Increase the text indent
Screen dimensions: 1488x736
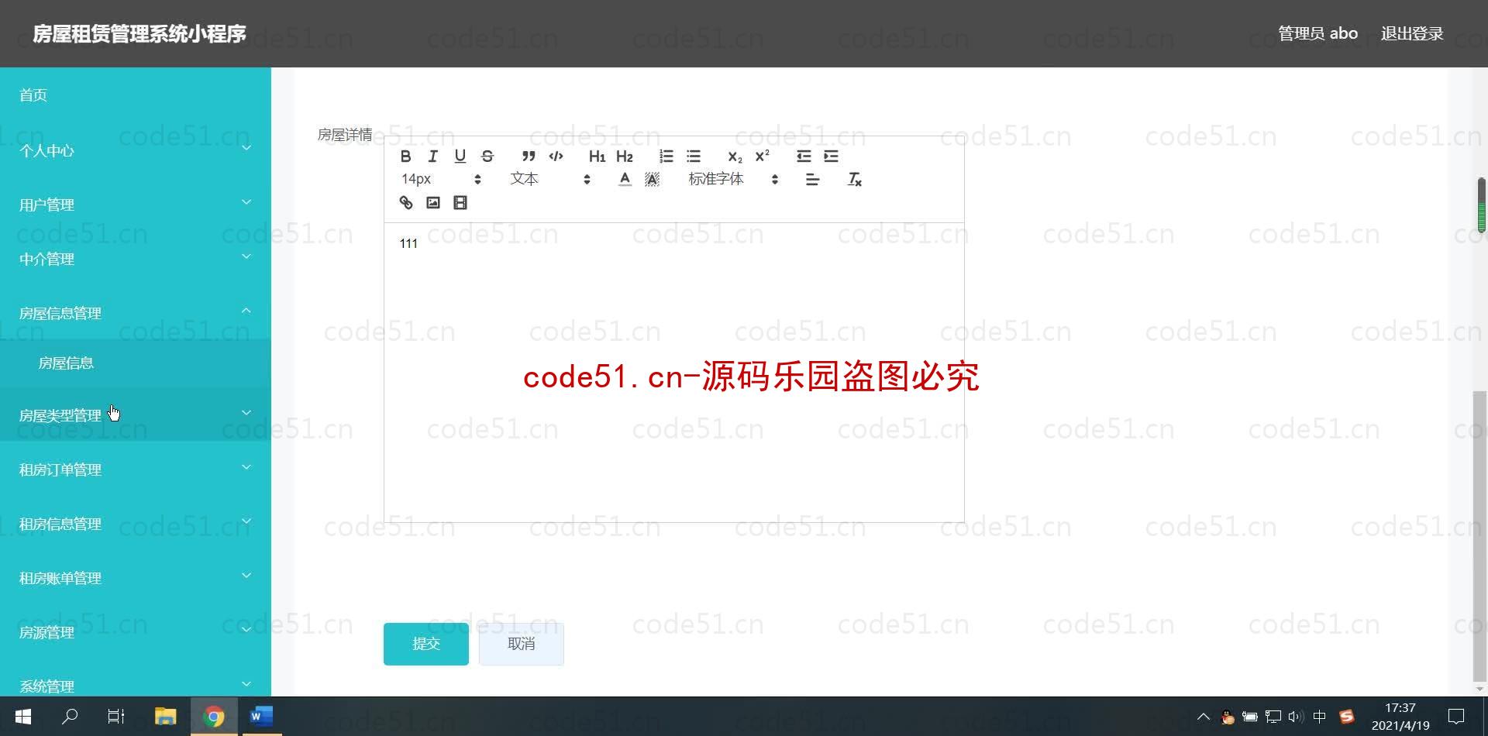click(831, 156)
